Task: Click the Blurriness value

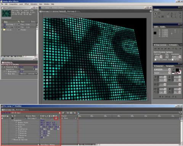Action: (21, 72)
